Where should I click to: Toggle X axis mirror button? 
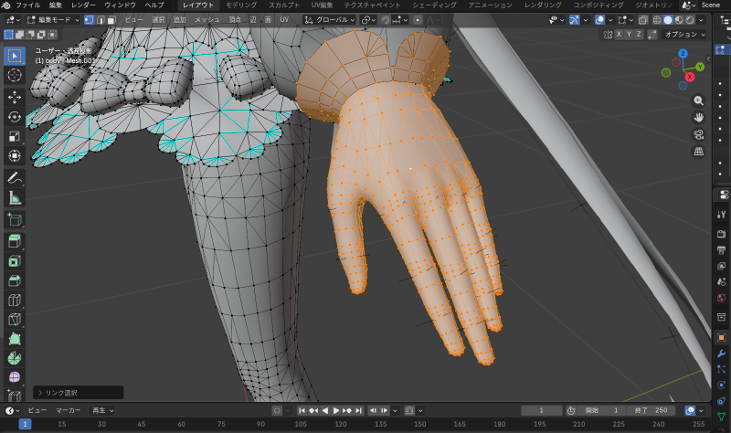[x=619, y=34]
